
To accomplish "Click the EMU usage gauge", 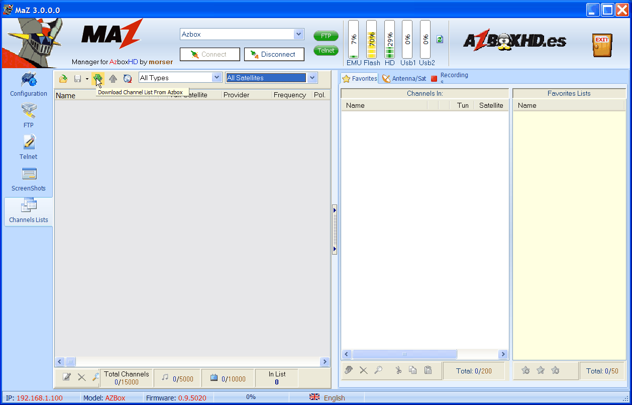I will (354, 40).
